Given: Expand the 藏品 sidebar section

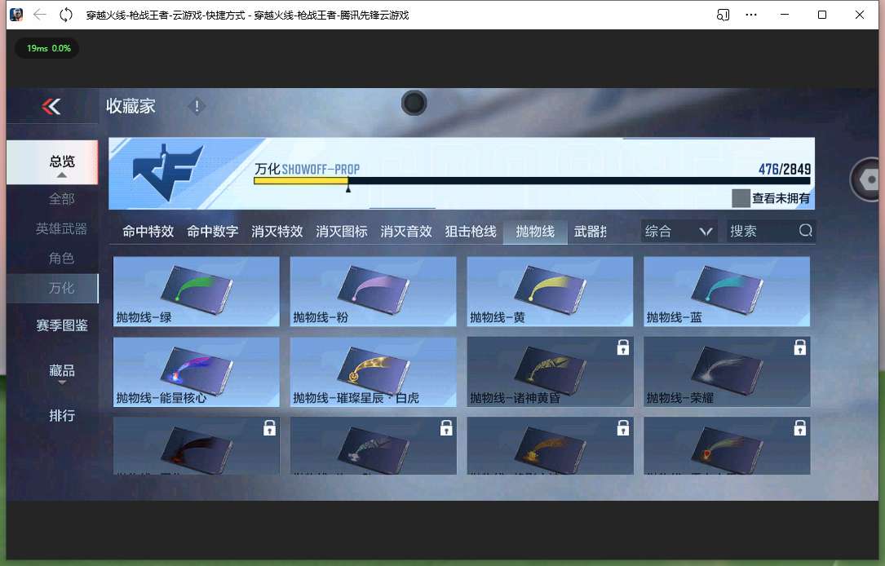Looking at the screenshot, I should point(61,373).
